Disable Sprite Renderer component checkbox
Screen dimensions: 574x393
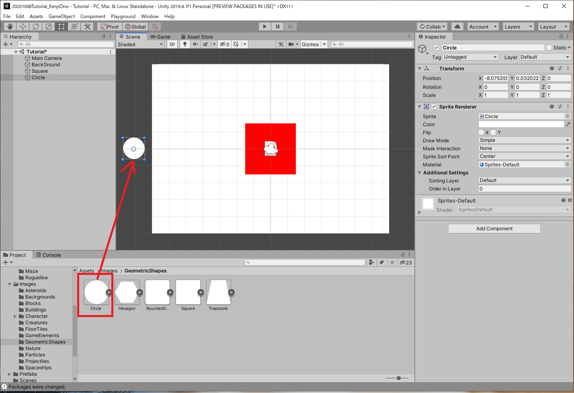pyautogui.click(x=434, y=106)
